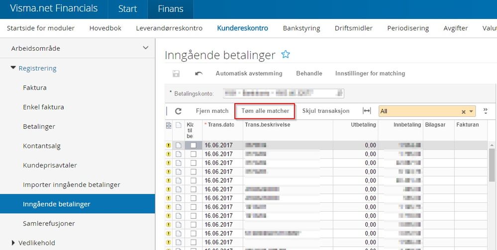Open Samlerefusjoner in the sidebar
The height and width of the screenshot is (250, 497).
pyautogui.click(x=49, y=223)
